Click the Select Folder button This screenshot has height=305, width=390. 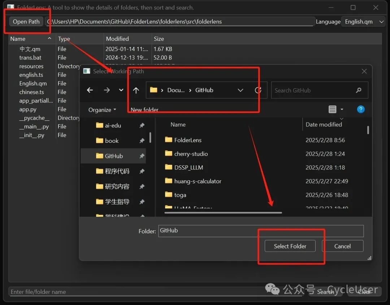click(290, 246)
